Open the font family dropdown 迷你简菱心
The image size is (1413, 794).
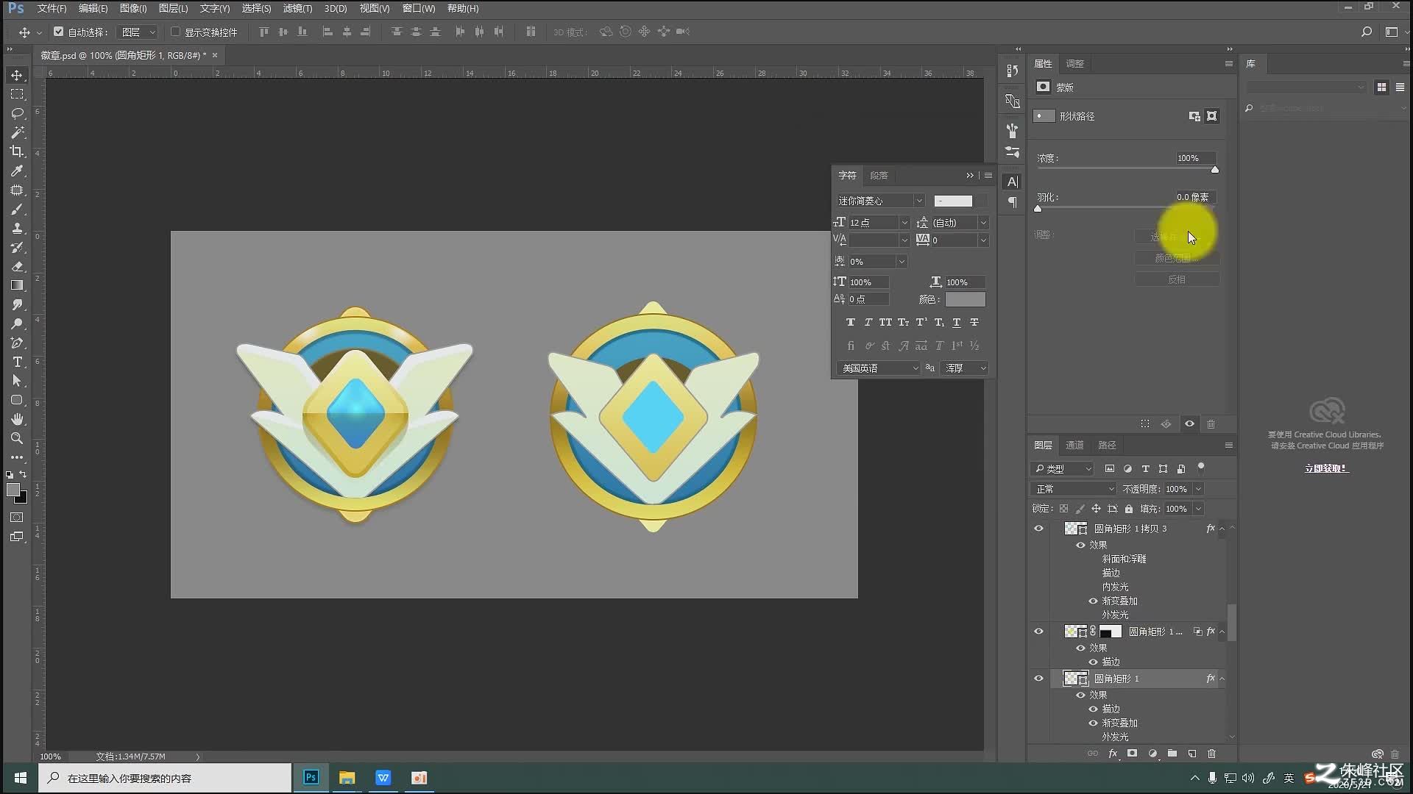coord(880,201)
